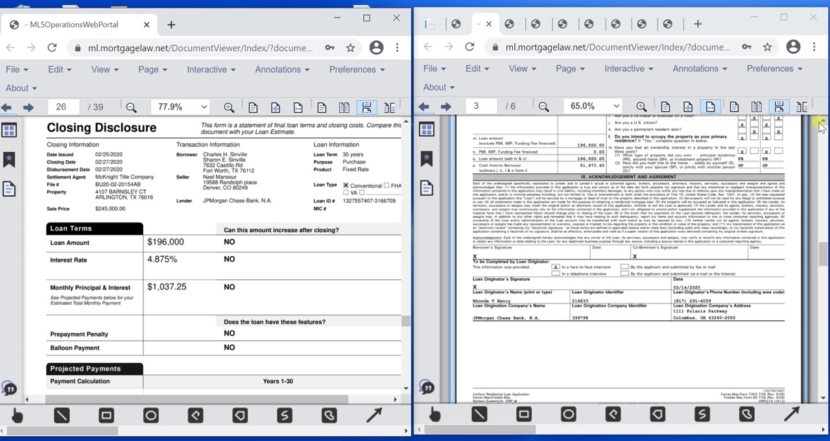830x441 pixels.
Task: Close the active tab in right Chrome
Action: 489,24
